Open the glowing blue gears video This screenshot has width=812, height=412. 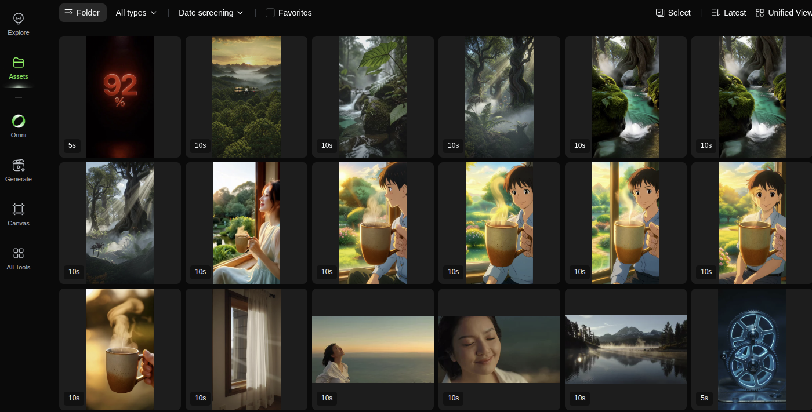point(752,349)
